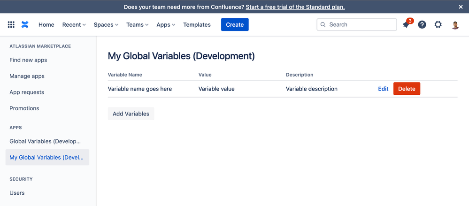Click the 'Variable description' cell
The width and height of the screenshot is (469, 206).
tap(312, 89)
